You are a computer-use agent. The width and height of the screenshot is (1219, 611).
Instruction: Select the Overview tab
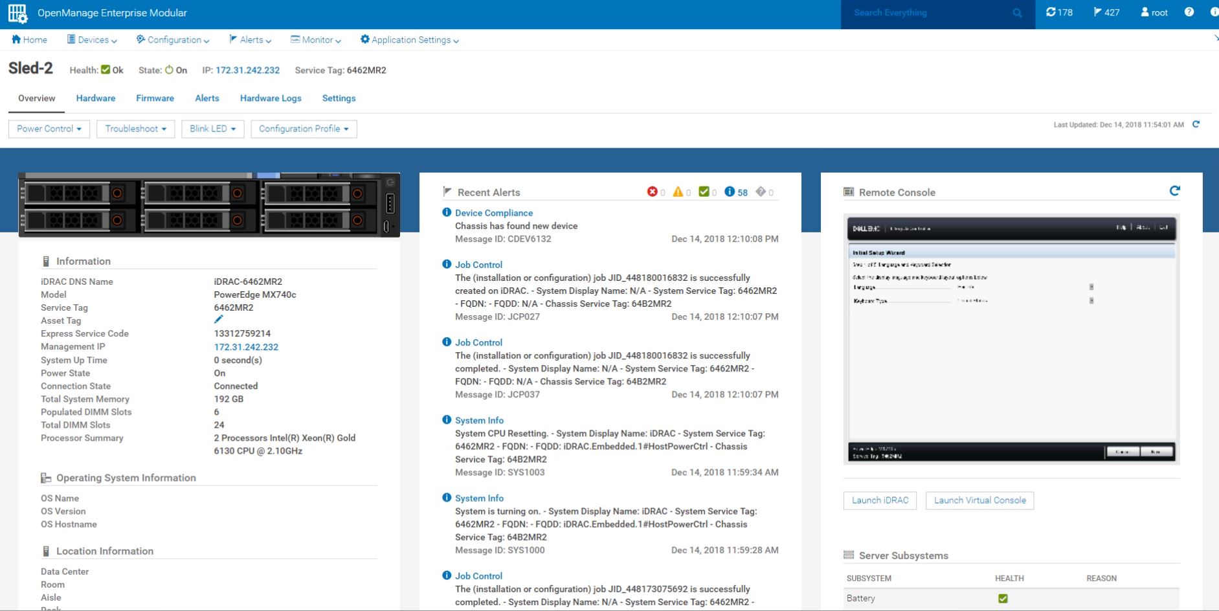pyautogui.click(x=37, y=98)
